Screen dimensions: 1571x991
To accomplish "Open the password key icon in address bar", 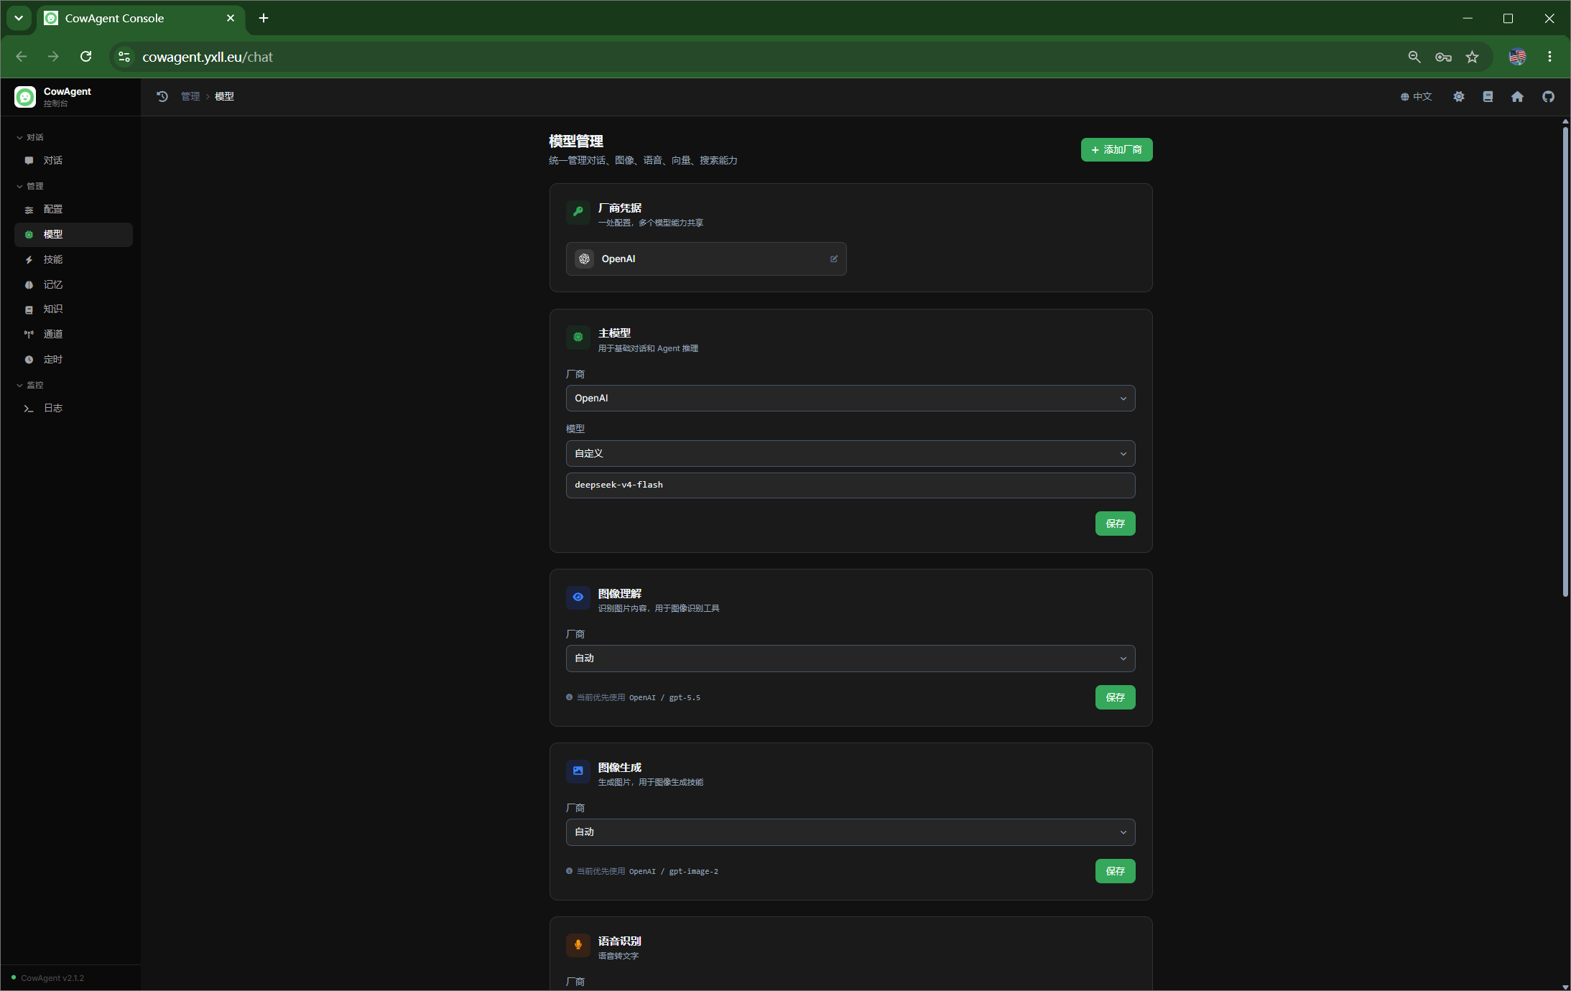I will 1443,57.
